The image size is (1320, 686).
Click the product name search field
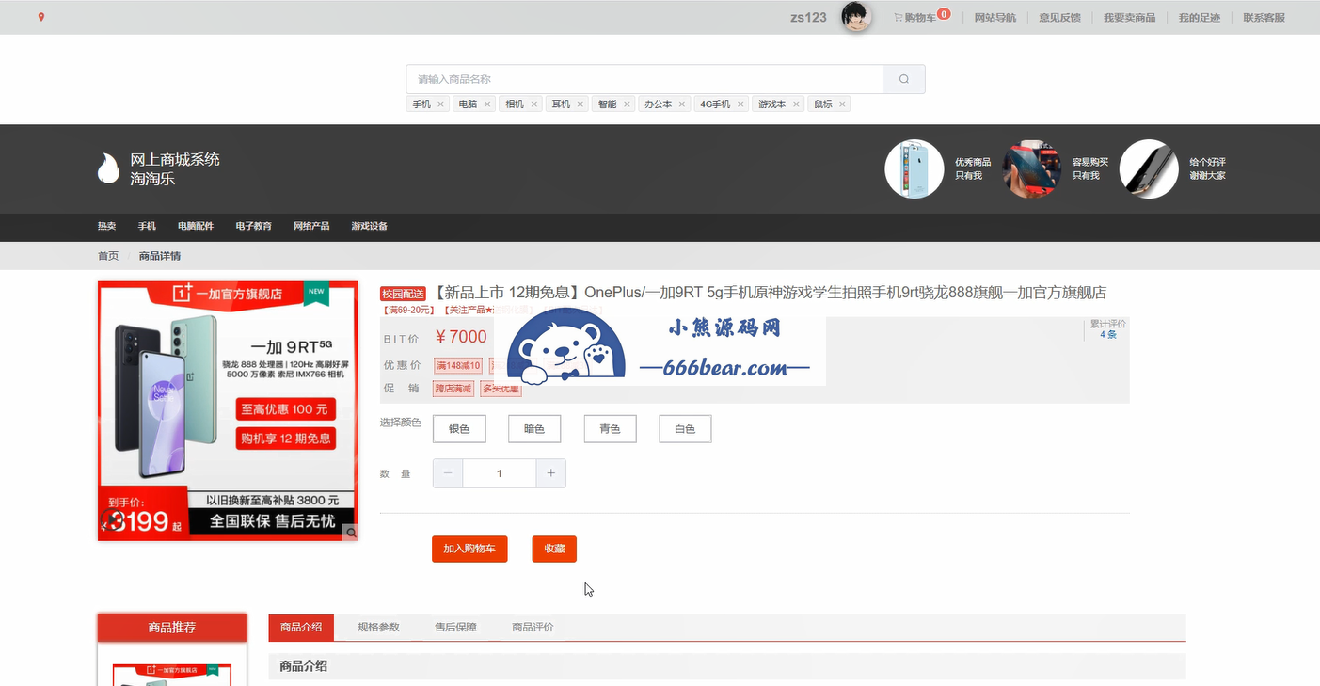(644, 79)
